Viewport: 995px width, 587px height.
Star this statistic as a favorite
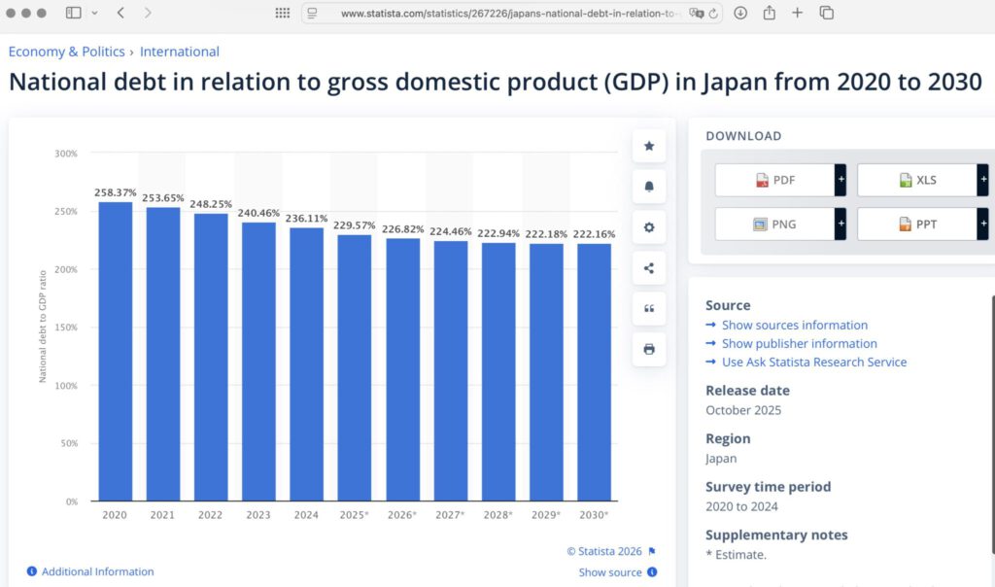(x=648, y=146)
